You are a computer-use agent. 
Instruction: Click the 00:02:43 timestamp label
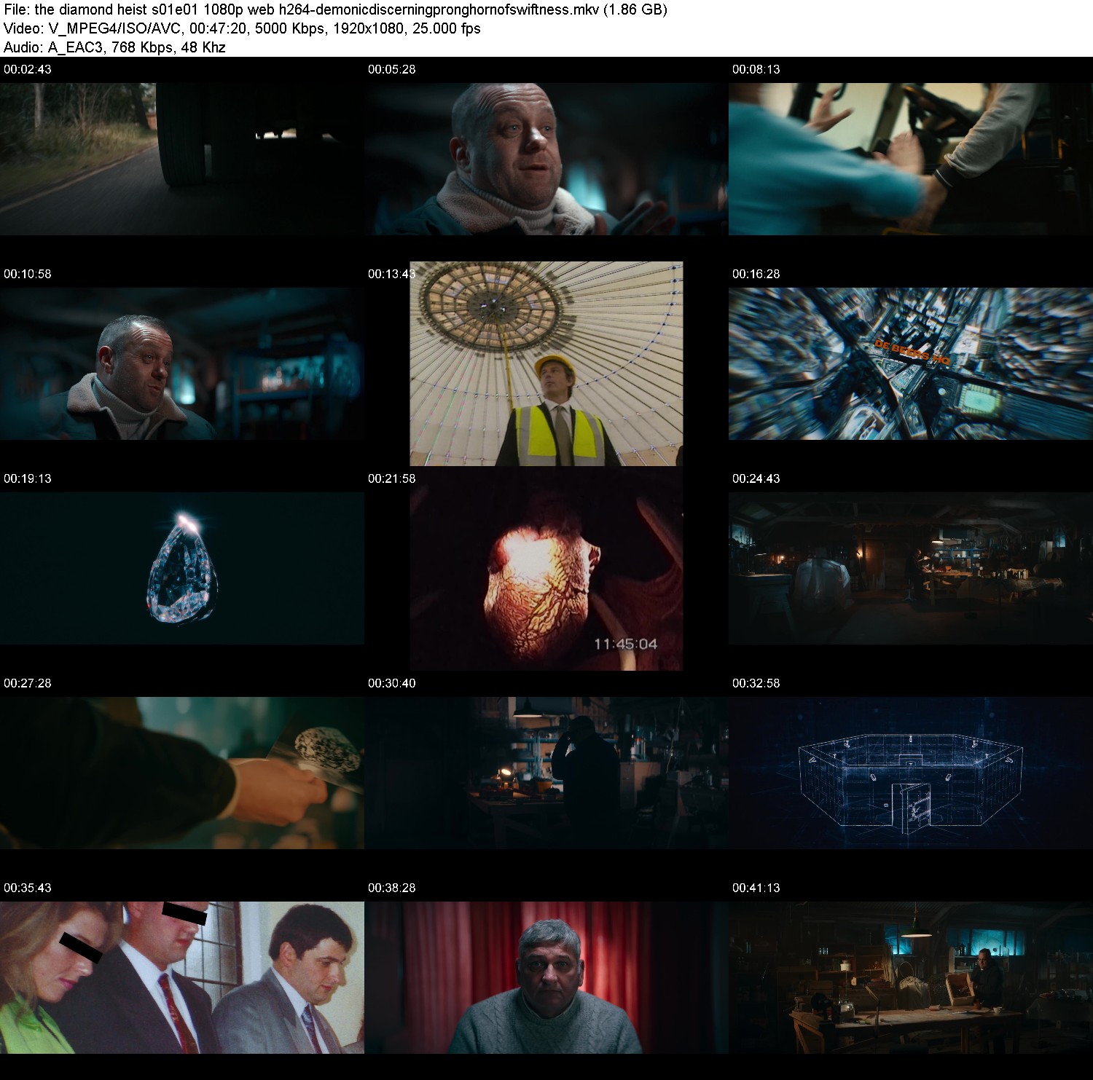pos(28,69)
